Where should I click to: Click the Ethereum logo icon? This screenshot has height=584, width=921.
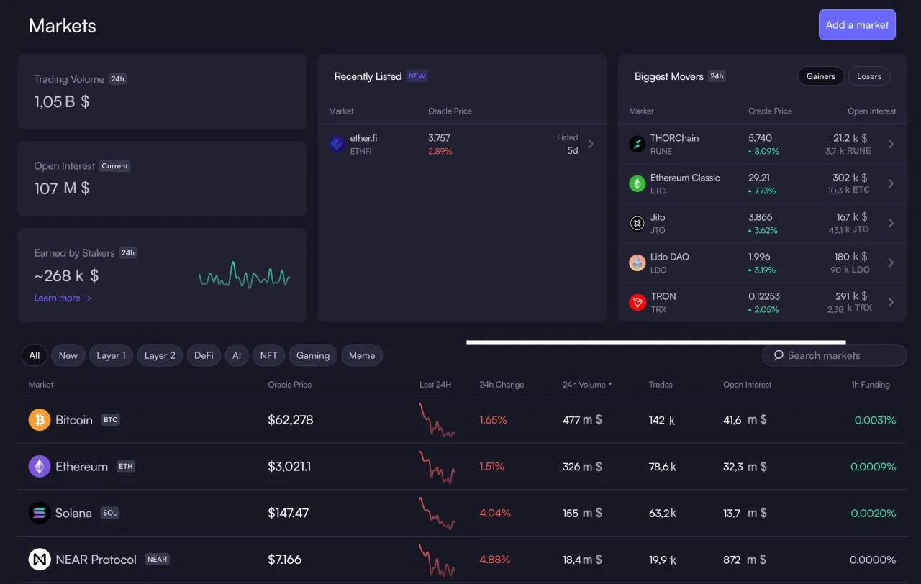click(x=40, y=466)
